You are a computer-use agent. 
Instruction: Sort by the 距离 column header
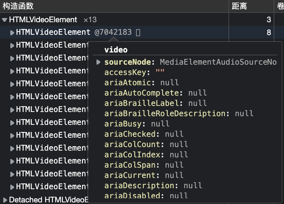point(239,6)
